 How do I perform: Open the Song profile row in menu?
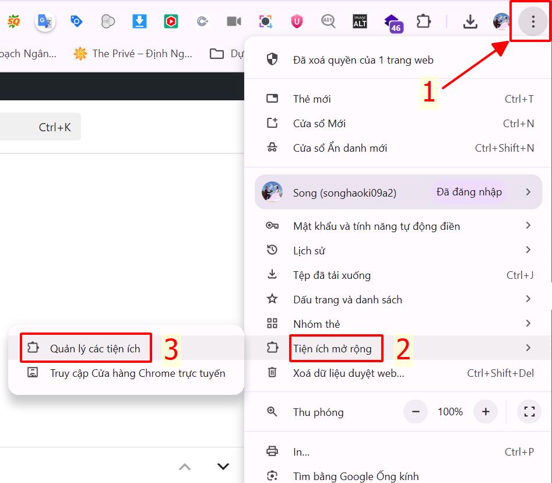tap(398, 192)
